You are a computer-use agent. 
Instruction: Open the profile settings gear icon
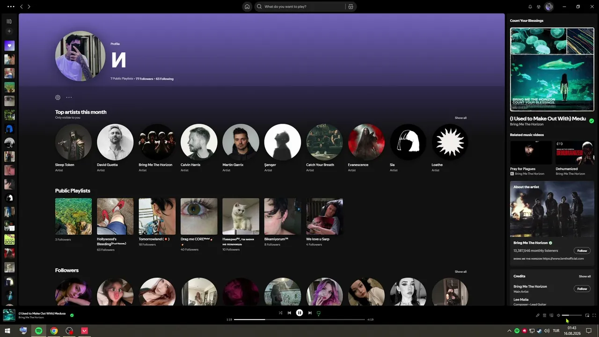(58, 97)
